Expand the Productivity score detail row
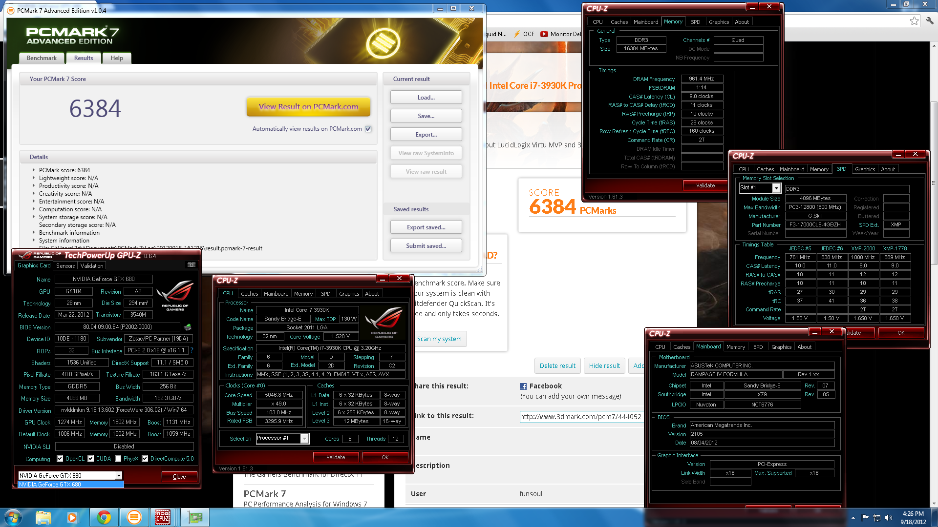This screenshot has width=938, height=527. click(x=34, y=186)
